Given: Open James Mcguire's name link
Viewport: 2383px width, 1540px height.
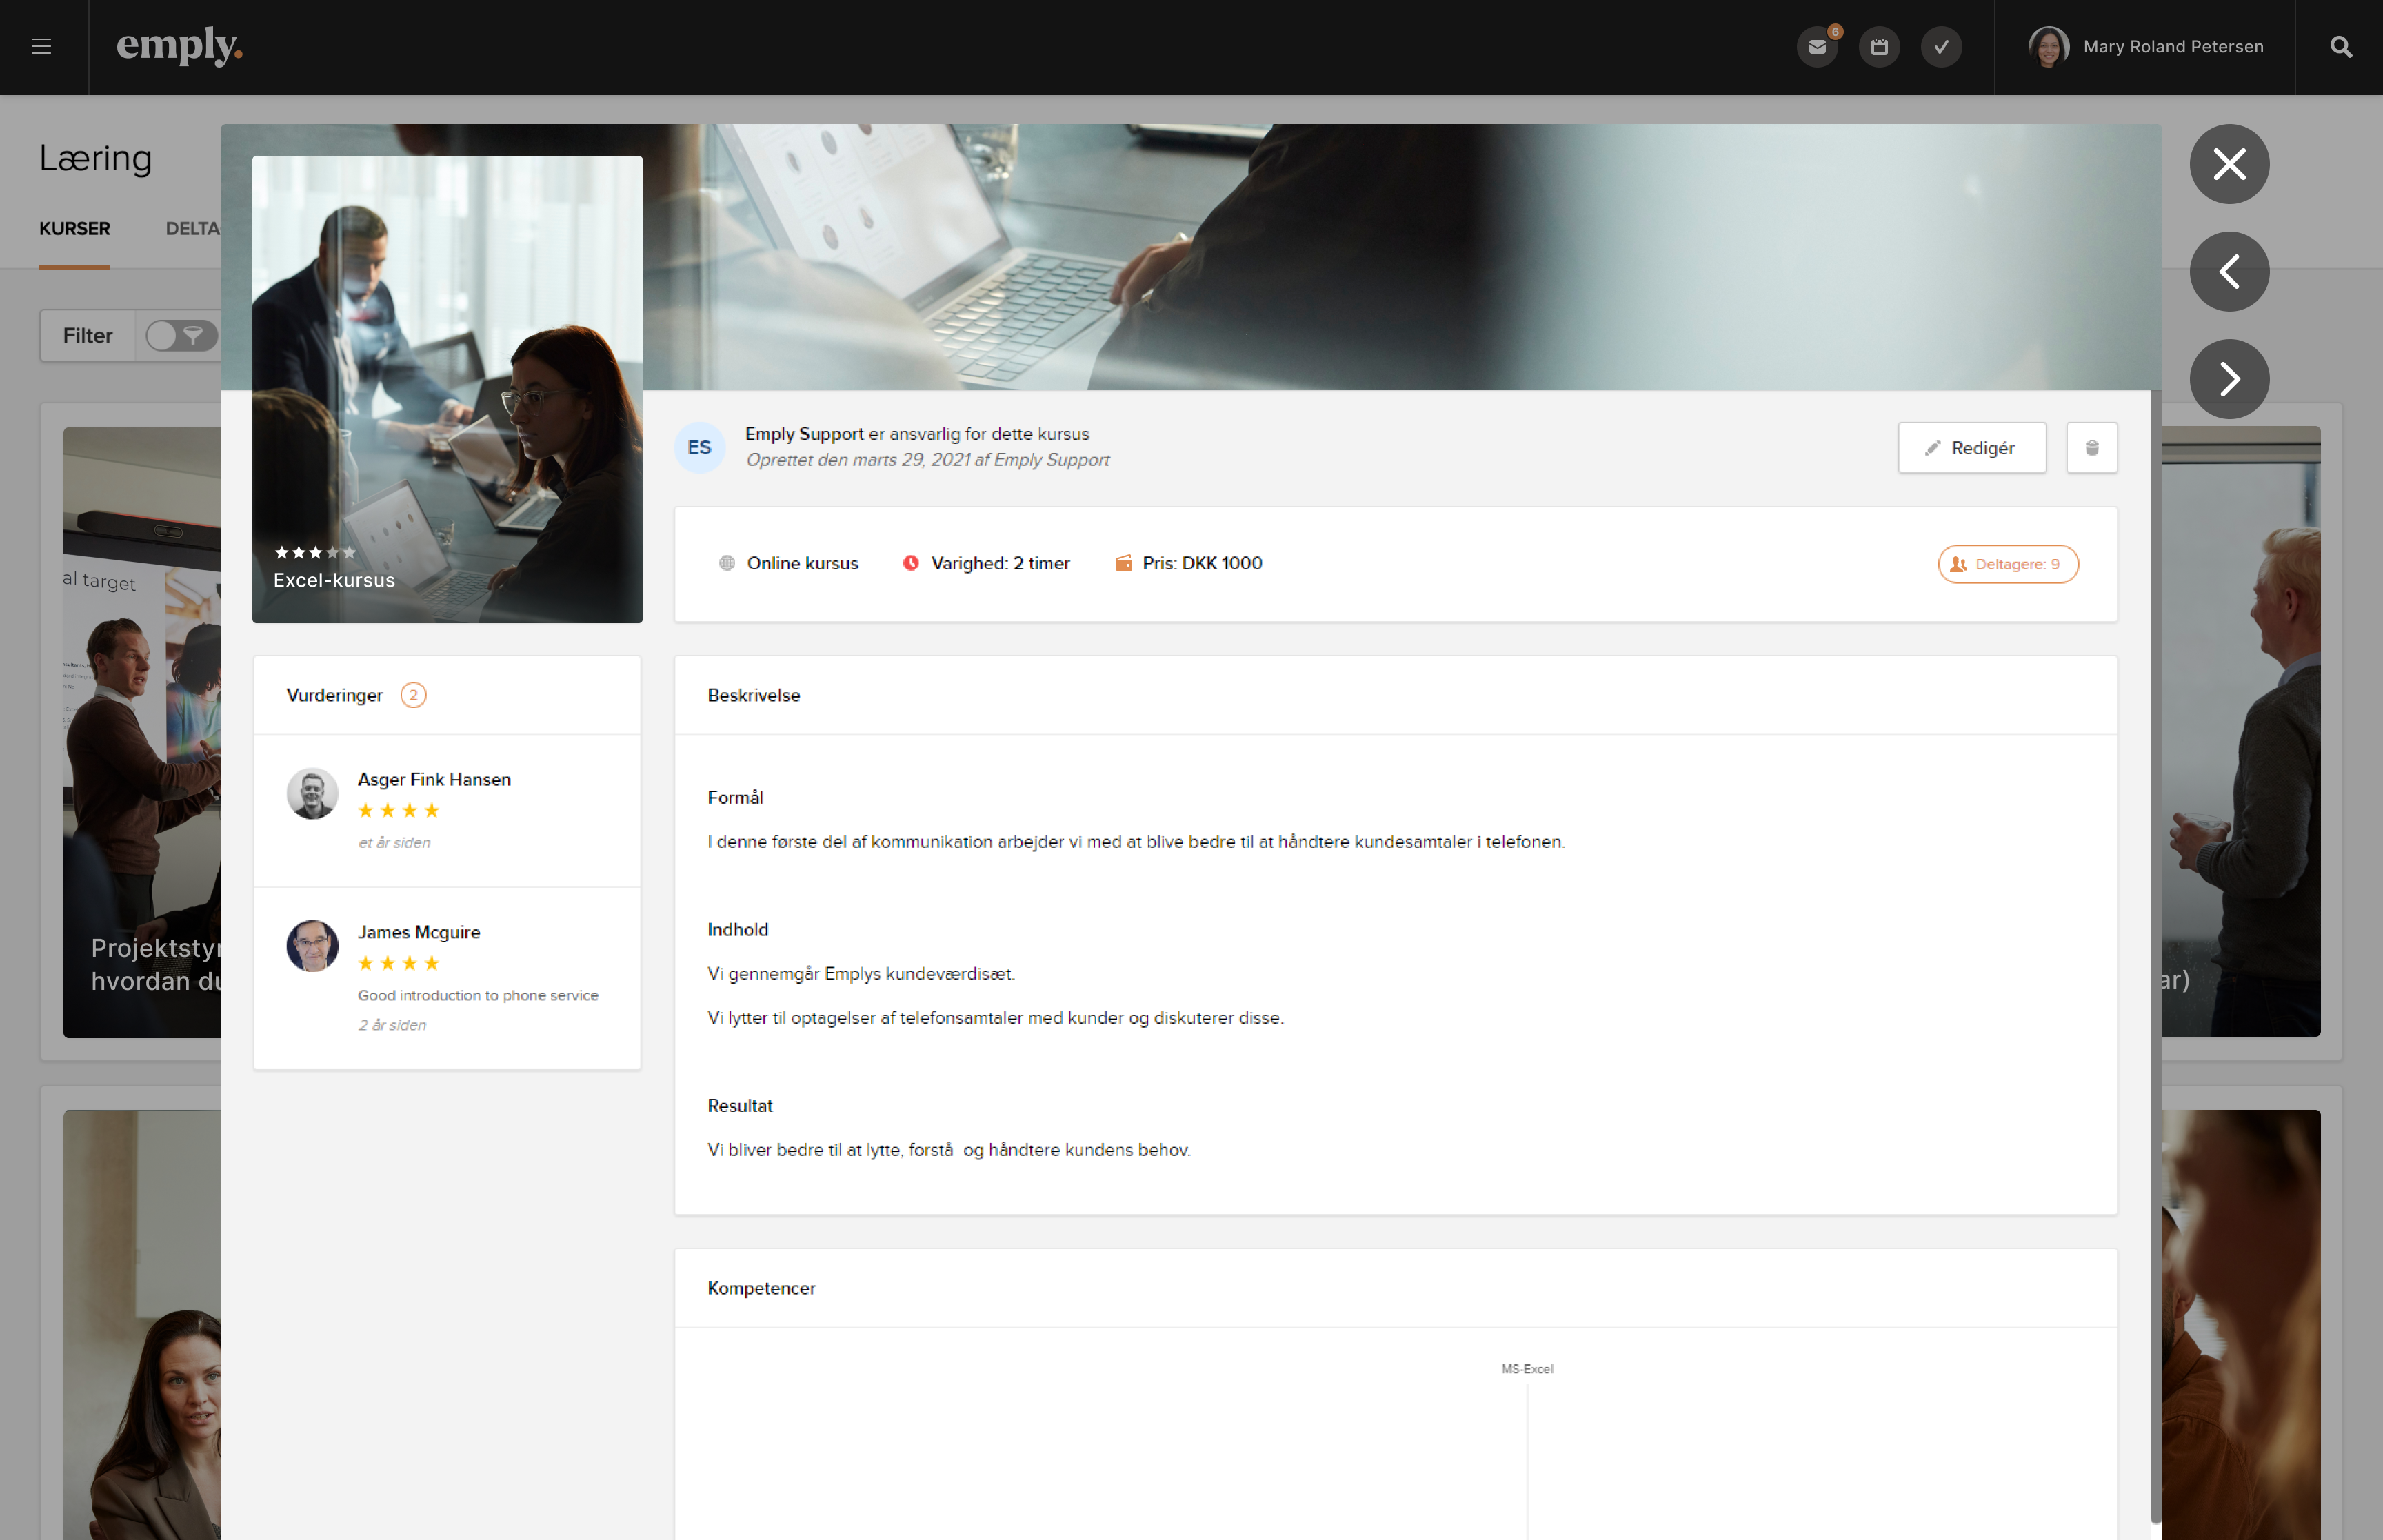Looking at the screenshot, I should click(419, 932).
